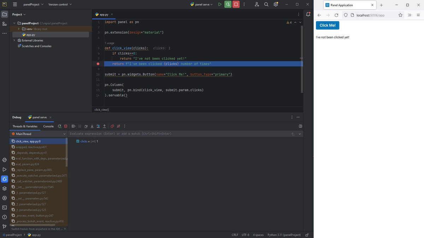
Task: Close the app.py editor tab
Action: click(112, 14)
